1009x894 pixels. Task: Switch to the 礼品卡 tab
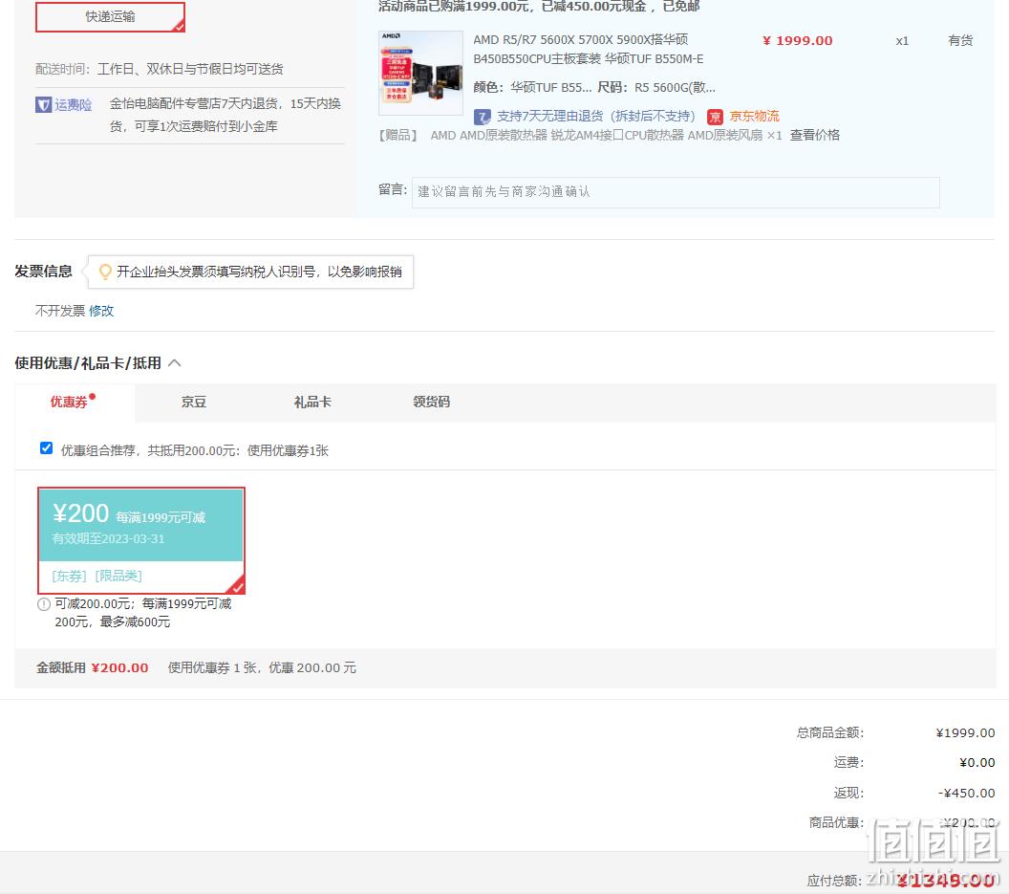pos(312,402)
